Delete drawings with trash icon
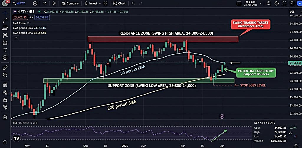This screenshot has width=302, height=148. (5, 117)
